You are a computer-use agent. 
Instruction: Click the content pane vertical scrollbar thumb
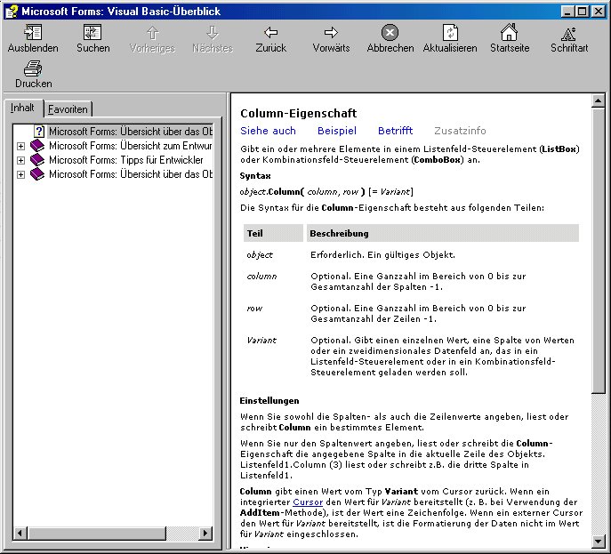tap(598, 251)
